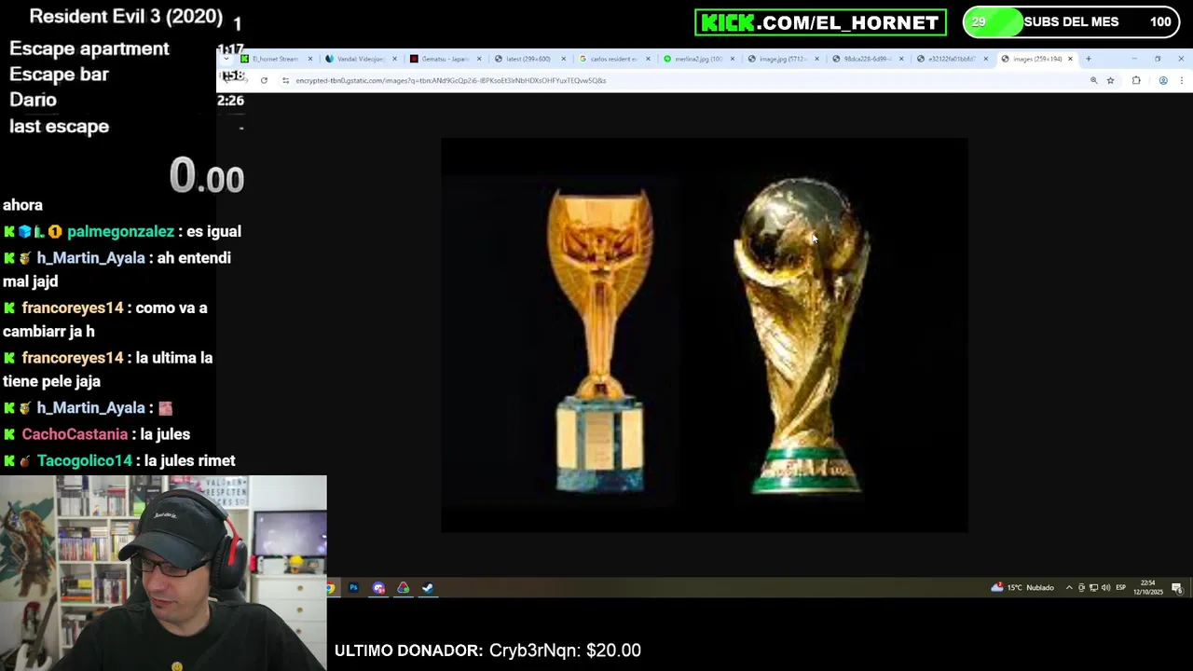1193x671 pixels.
Task: Close the Gematsu tab
Action: click(x=479, y=59)
